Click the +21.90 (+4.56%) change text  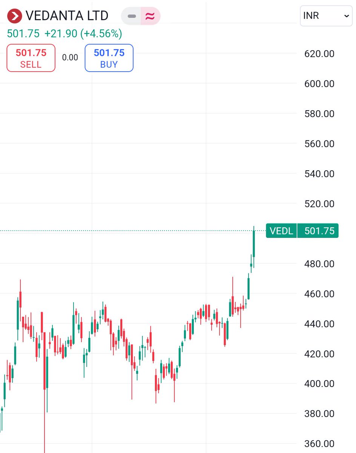(x=83, y=34)
